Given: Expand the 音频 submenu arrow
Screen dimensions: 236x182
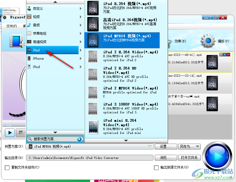Looking at the screenshot, I should point(81,25).
